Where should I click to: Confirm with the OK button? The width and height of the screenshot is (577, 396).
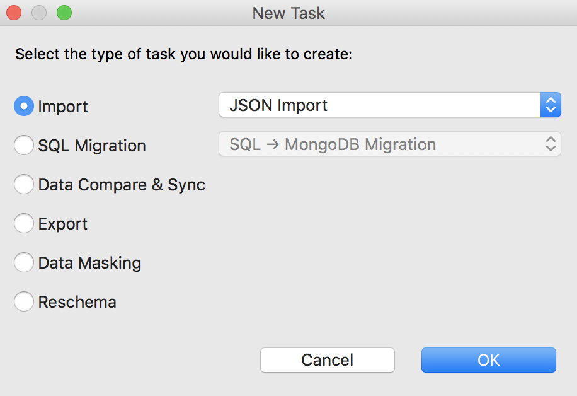489,360
